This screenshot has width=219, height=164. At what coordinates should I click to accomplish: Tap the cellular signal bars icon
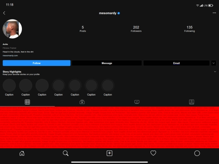coord(201,5)
